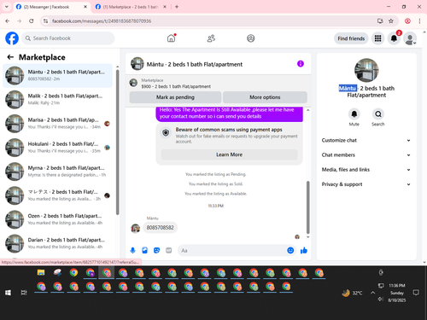Viewport: 427px width, 320px height.
Task: Open Myrna conversation in list
Action: [x=57, y=172]
